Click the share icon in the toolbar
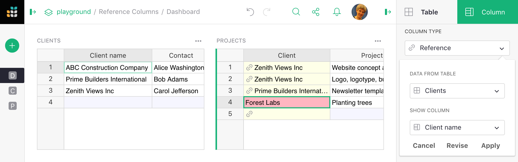The width and height of the screenshot is (518, 162). 316,12
